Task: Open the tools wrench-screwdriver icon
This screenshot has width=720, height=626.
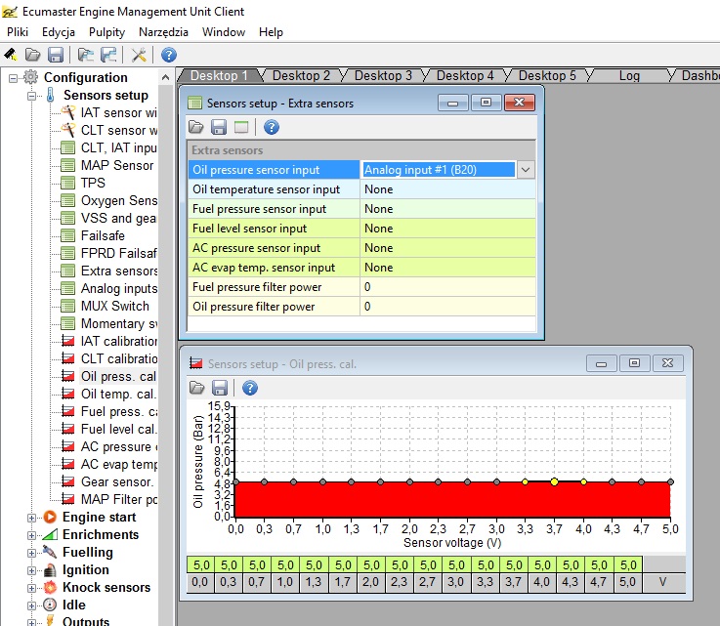Action: [x=138, y=55]
